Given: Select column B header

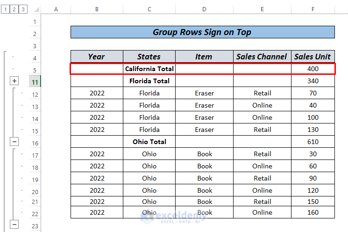Looking at the screenshot, I should [x=97, y=9].
